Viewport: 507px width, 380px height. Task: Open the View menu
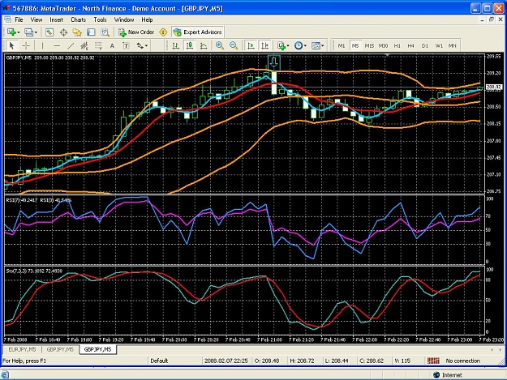click(37, 20)
